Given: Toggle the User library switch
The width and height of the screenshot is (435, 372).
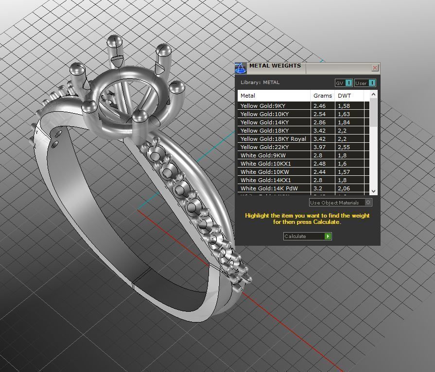Looking at the screenshot, I should click(372, 83).
